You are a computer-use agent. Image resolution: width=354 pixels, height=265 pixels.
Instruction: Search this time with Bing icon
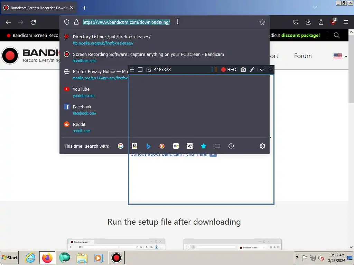click(x=148, y=146)
